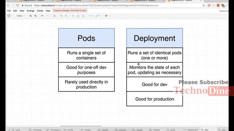This screenshot has height=131, width=234.
Task: Open the Extras menu
Action: coord(40,11)
